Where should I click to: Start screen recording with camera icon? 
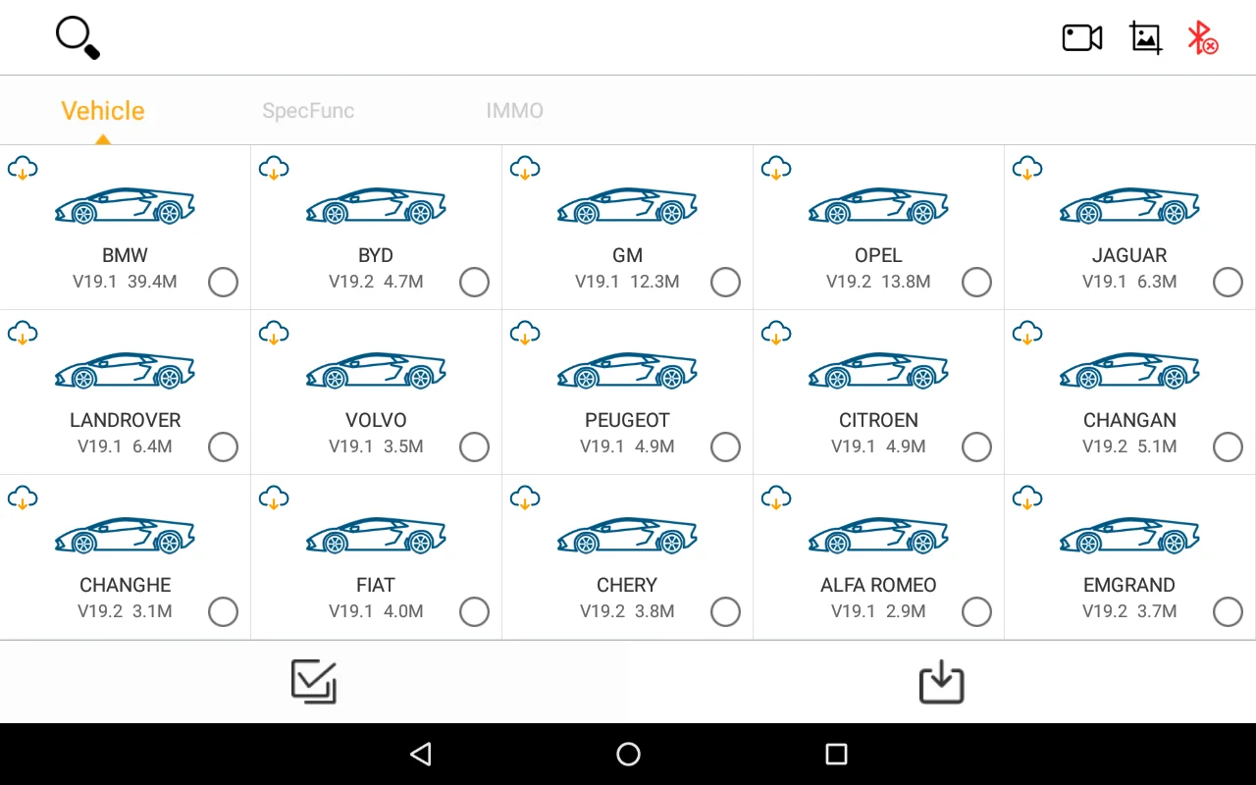(x=1082, y=38)
